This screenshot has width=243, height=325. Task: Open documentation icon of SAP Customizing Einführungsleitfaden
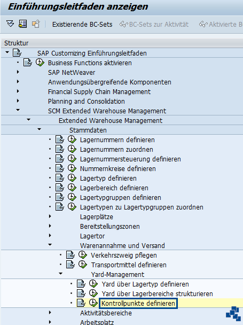17,53
